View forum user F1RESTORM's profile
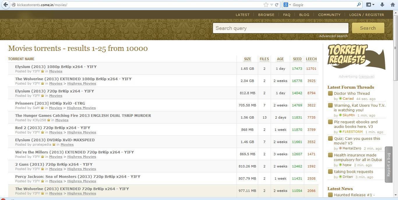The width and height of the screenshot is (398, 200). click(353, 132)
